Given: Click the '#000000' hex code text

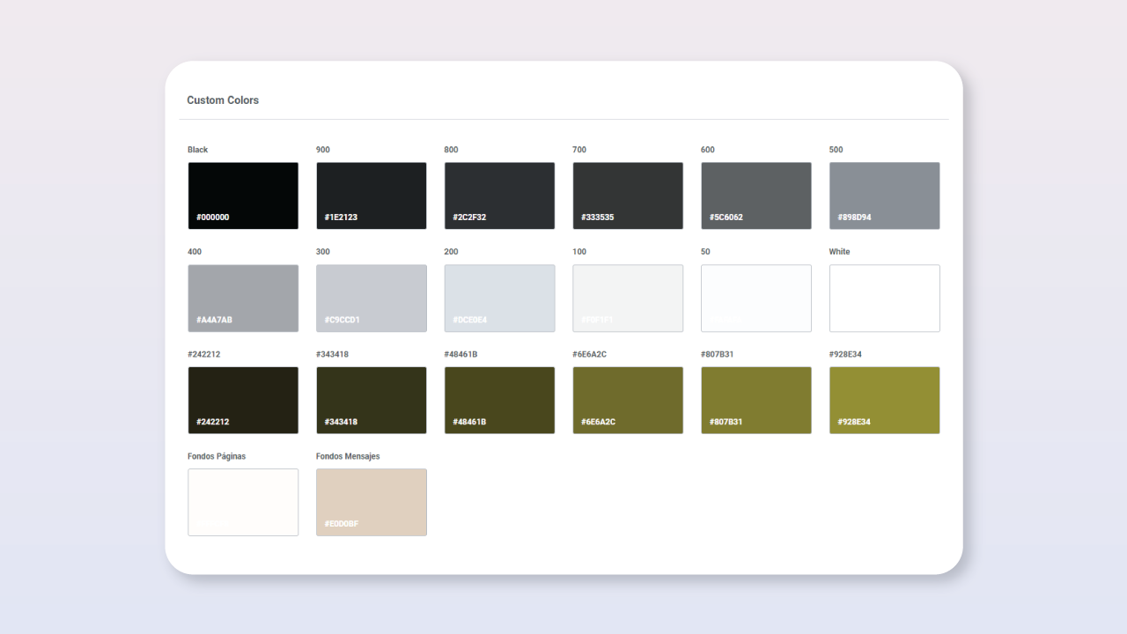Looking at the screenshot, I should tap(213, 217).
